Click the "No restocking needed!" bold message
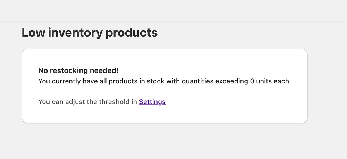This screenshot has width=347, height=159. point(78,71)
